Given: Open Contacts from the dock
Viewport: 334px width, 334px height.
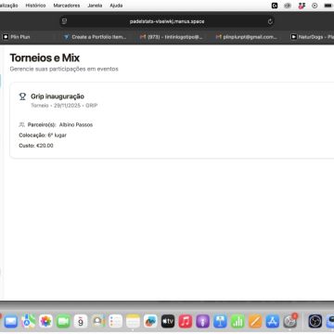Looking at the screenshot, I should point(98,321).
